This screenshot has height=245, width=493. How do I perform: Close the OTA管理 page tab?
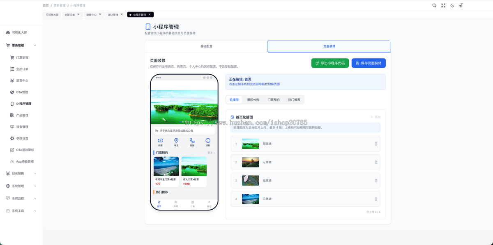click(x=121, y=14)
